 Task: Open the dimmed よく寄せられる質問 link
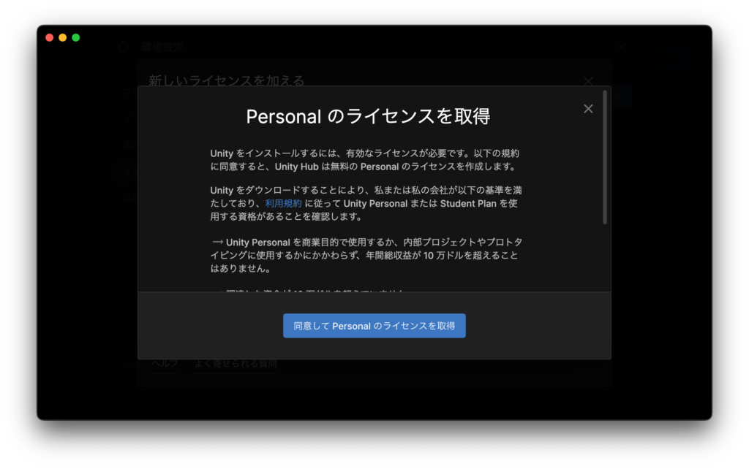tap(236, 364)
